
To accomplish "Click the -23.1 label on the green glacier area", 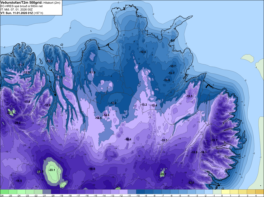I will pos(52,170).
